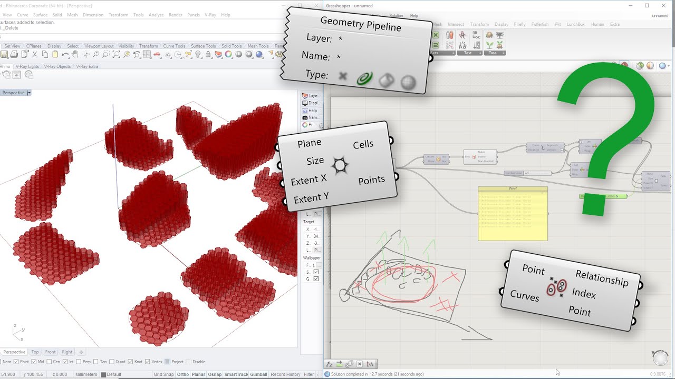
Task: Click the green sprout icon in Grasshopper Tree panel
Action: [x=489, y=45]
